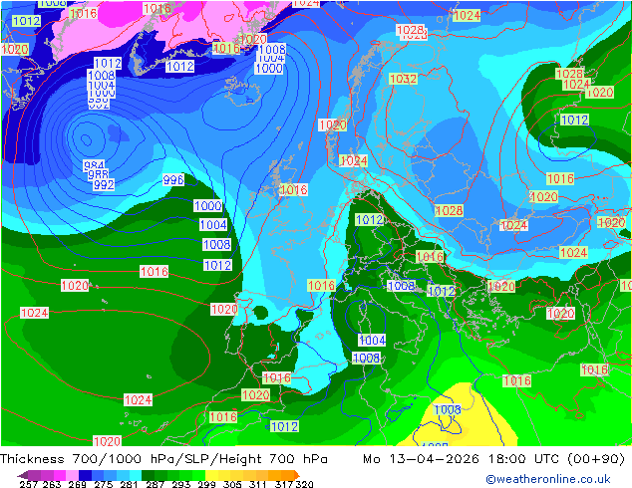632x488 pixels.
Task: Click legend value 257
Action: (29, 484)
